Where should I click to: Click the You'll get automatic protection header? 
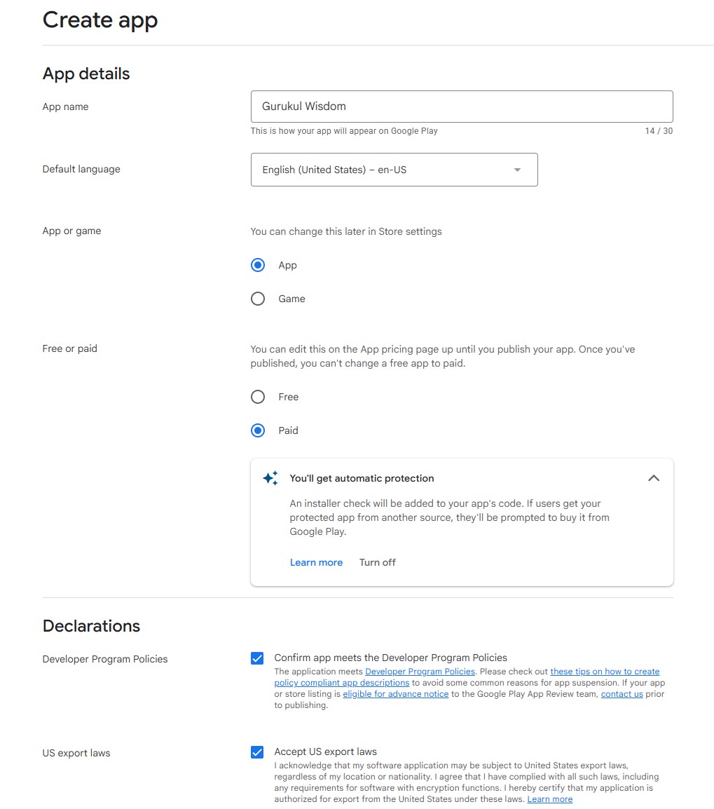pos(362,478)
